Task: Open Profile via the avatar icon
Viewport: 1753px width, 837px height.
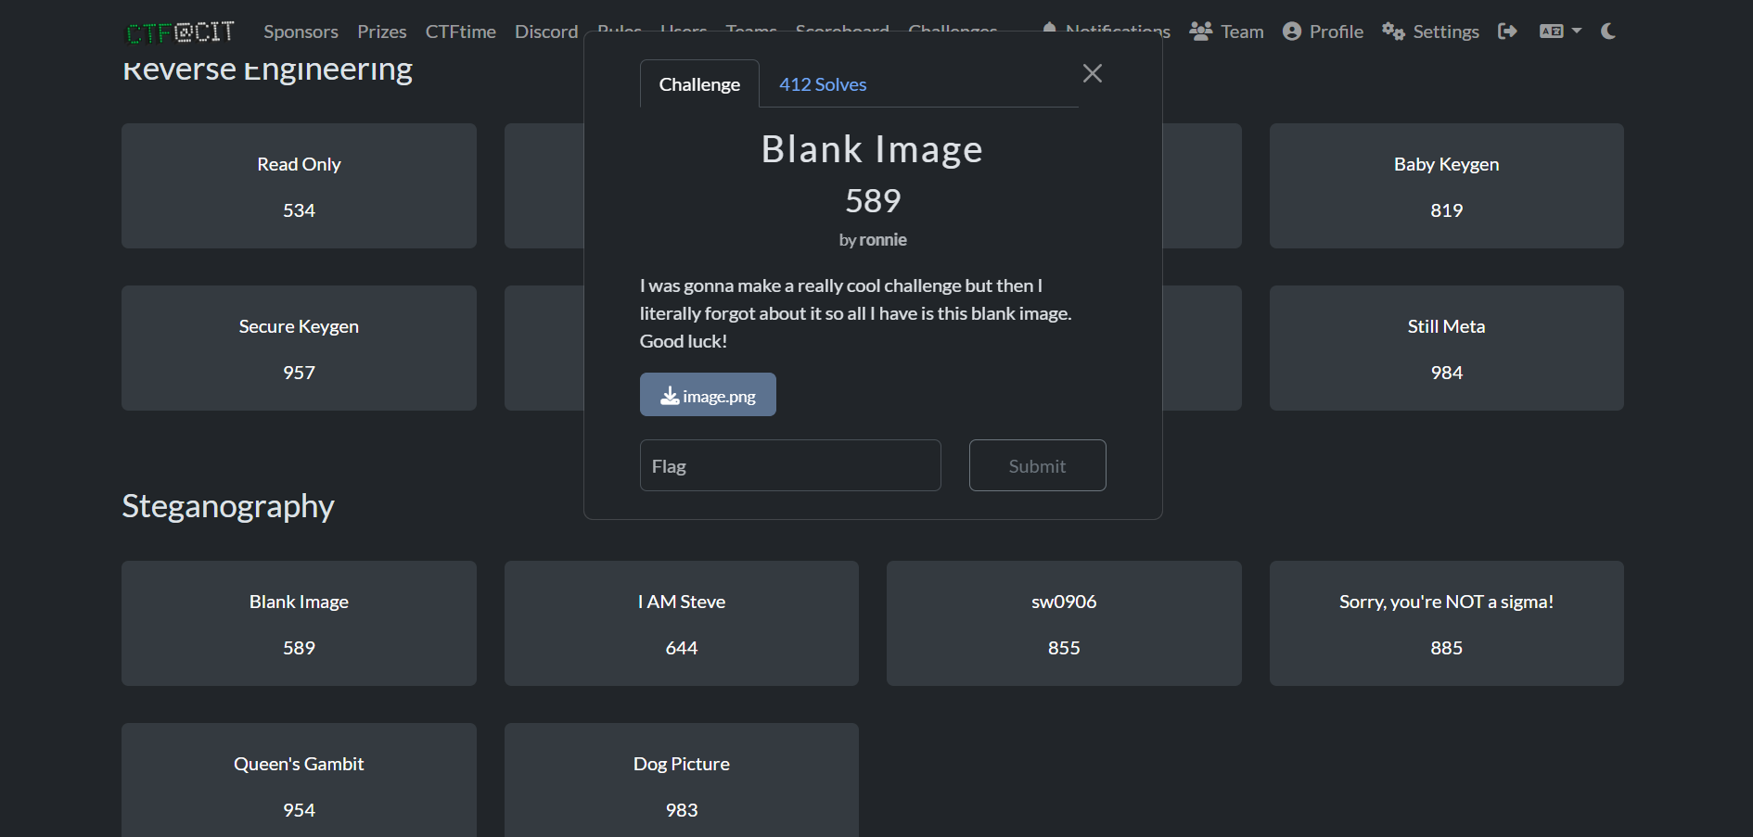Action: pyautogui.click(x=1291, y=31)
